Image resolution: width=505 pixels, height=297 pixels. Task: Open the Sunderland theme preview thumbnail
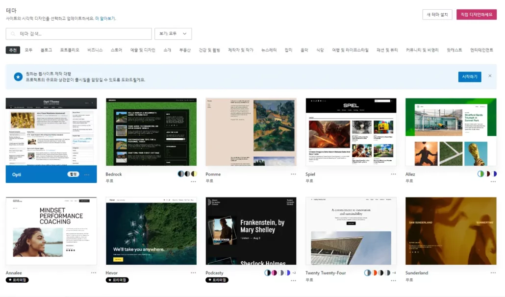451,231
